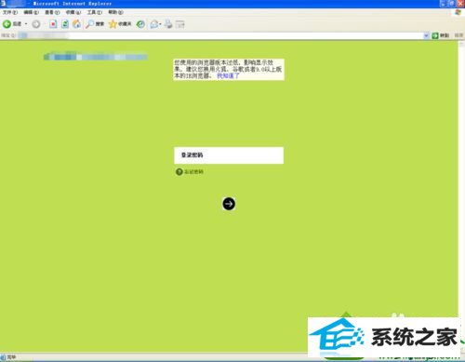Open the Search pane with magnifier icon
Screen dimensions: 465x362
point(95,24)
